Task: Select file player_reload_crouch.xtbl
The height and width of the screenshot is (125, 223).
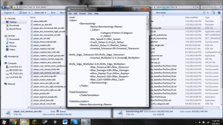Action: pyautogui.click(x=45, y=104)
